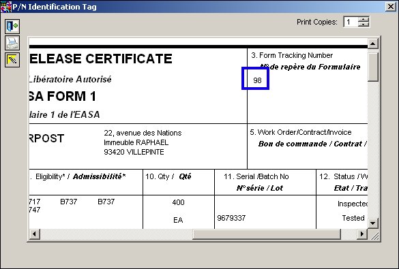This screenshot has width=399, height=269.
Task: Click the 'Libératoire Autorisé' text
Action: point(70,80)
